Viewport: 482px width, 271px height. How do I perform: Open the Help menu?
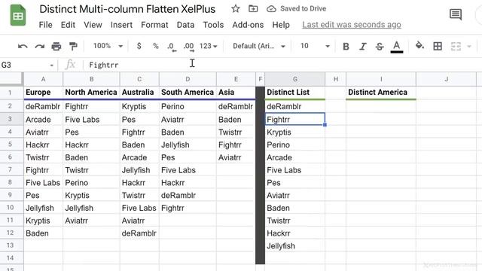pos(281,25)
